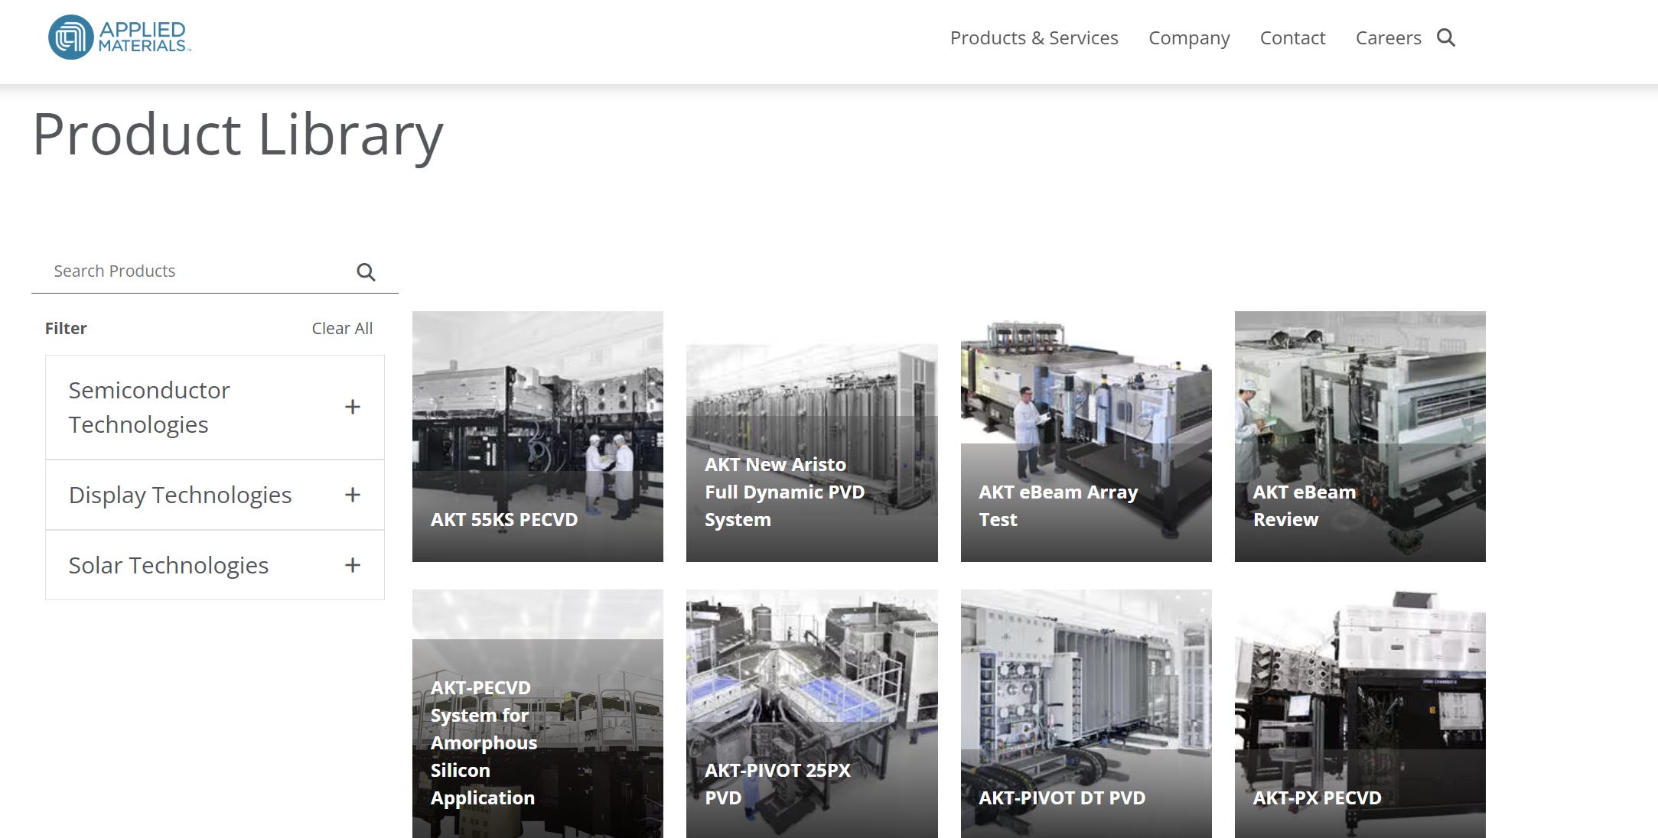Viewport: 1658px width, 838px height.
Task: Click the Search Products magnifier icon
Action: click(366, 272)
